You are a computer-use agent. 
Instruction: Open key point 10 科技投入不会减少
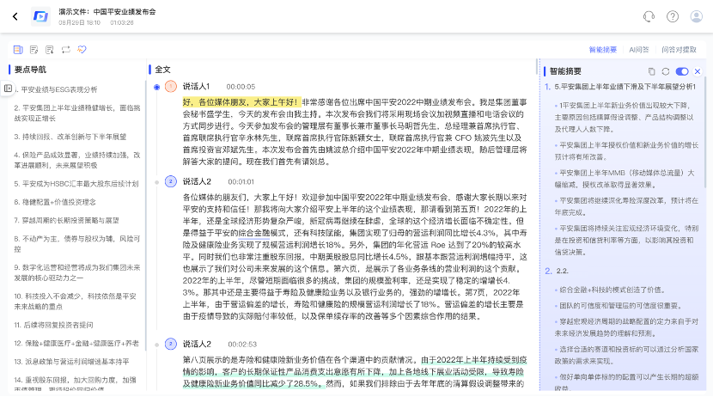75,301
